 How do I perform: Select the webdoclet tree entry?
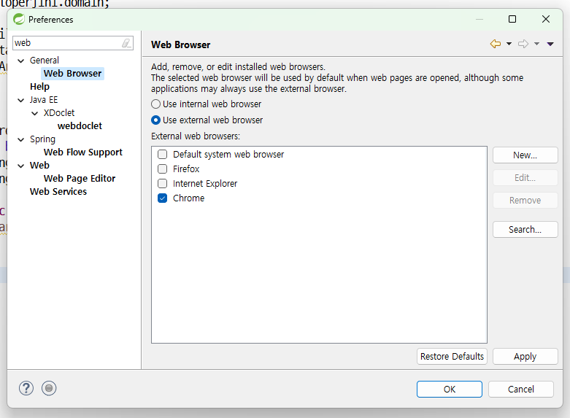(80, 125)
